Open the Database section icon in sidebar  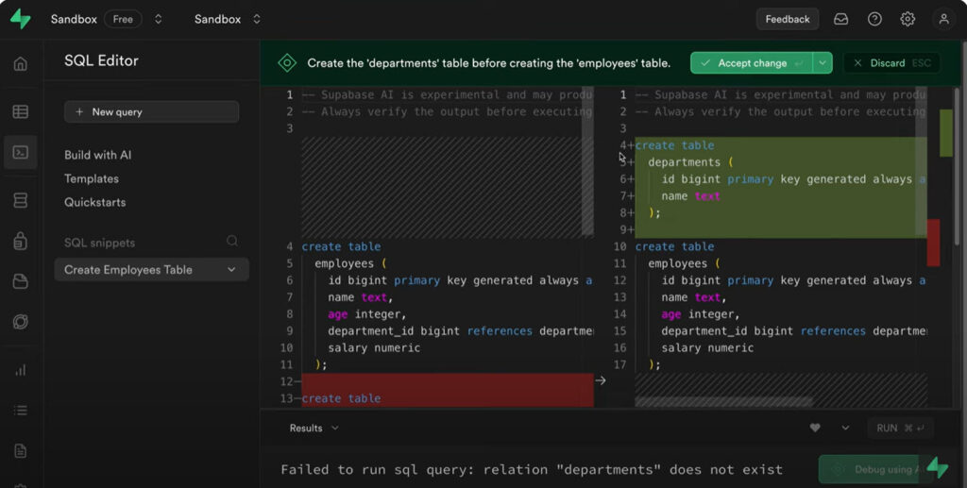pyautogui.click(x=20, y=200)
